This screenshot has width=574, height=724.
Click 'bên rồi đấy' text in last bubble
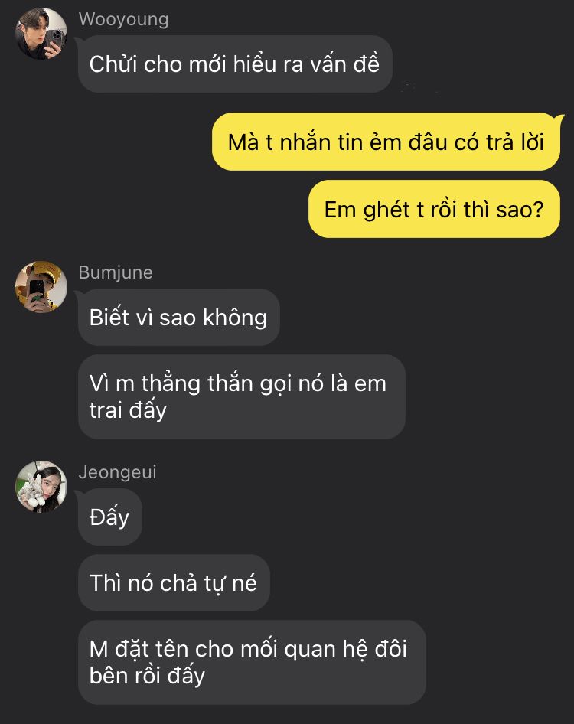click(x=147, y=676)
